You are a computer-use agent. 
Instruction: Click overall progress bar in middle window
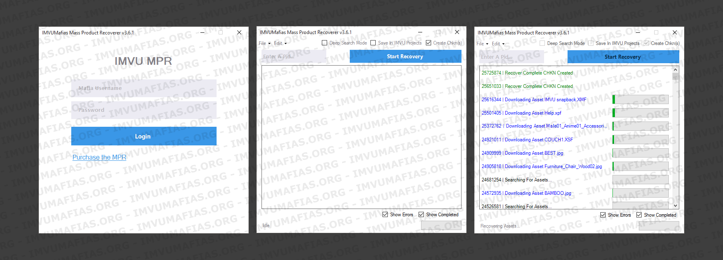pyautogui.click(x=441, y=226)
